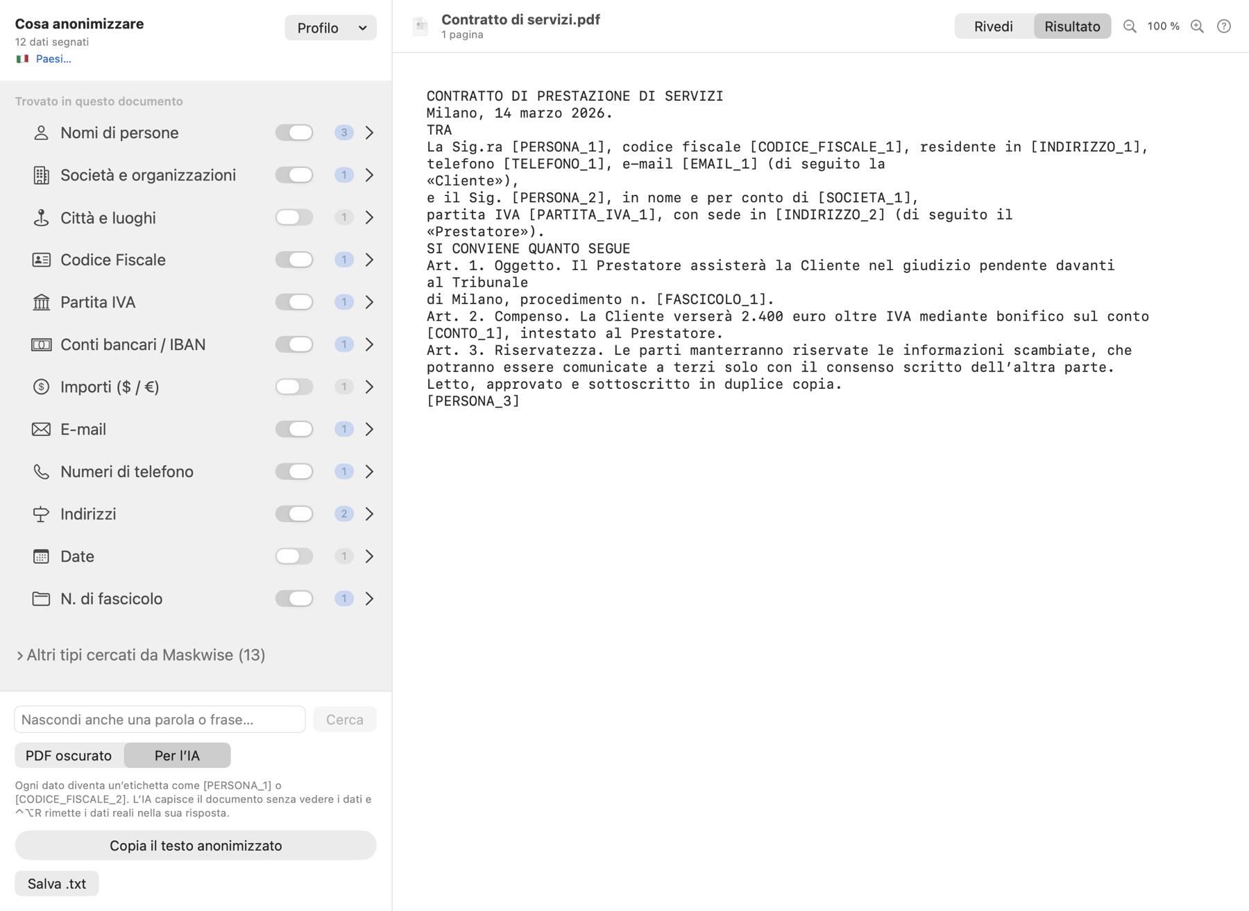Open the Profilo dropdown
Viewport: 1249px width, 911px height.
[x=330, y=28]
